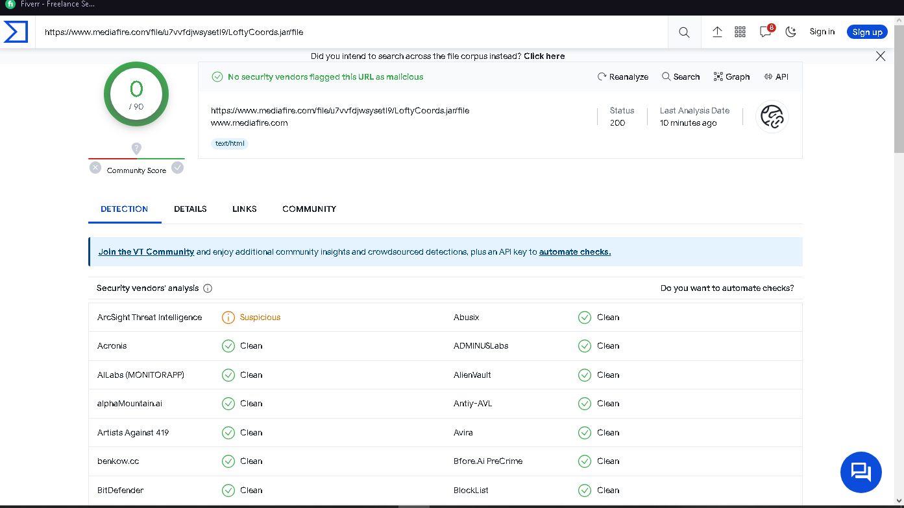Click the Join the VT Community link
The image size is (904, 508).
click(x=147, y=252)
